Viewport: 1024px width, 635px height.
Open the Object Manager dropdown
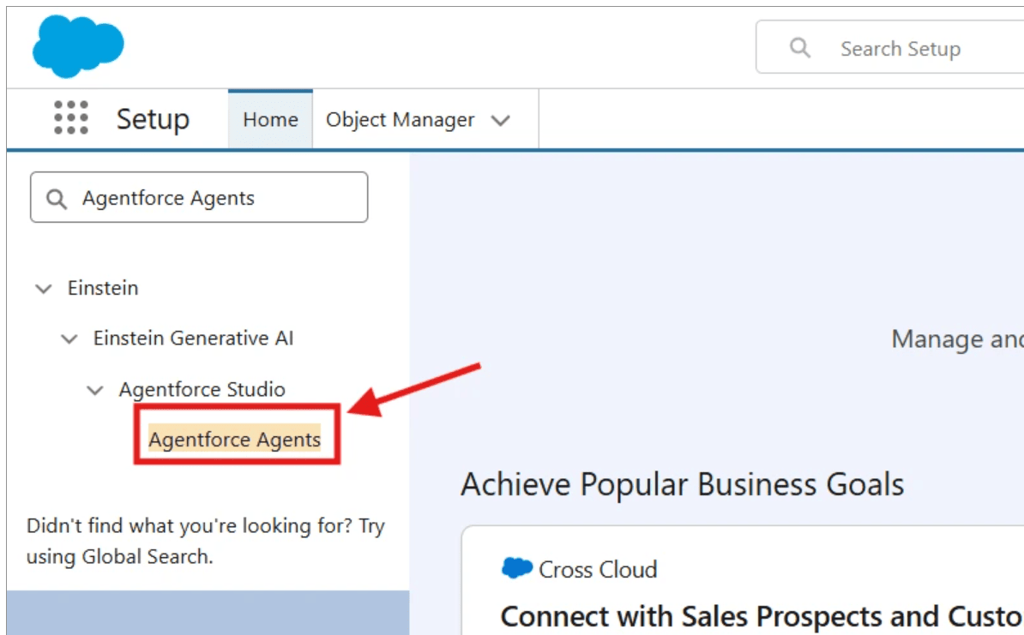(x=501, y=120)
